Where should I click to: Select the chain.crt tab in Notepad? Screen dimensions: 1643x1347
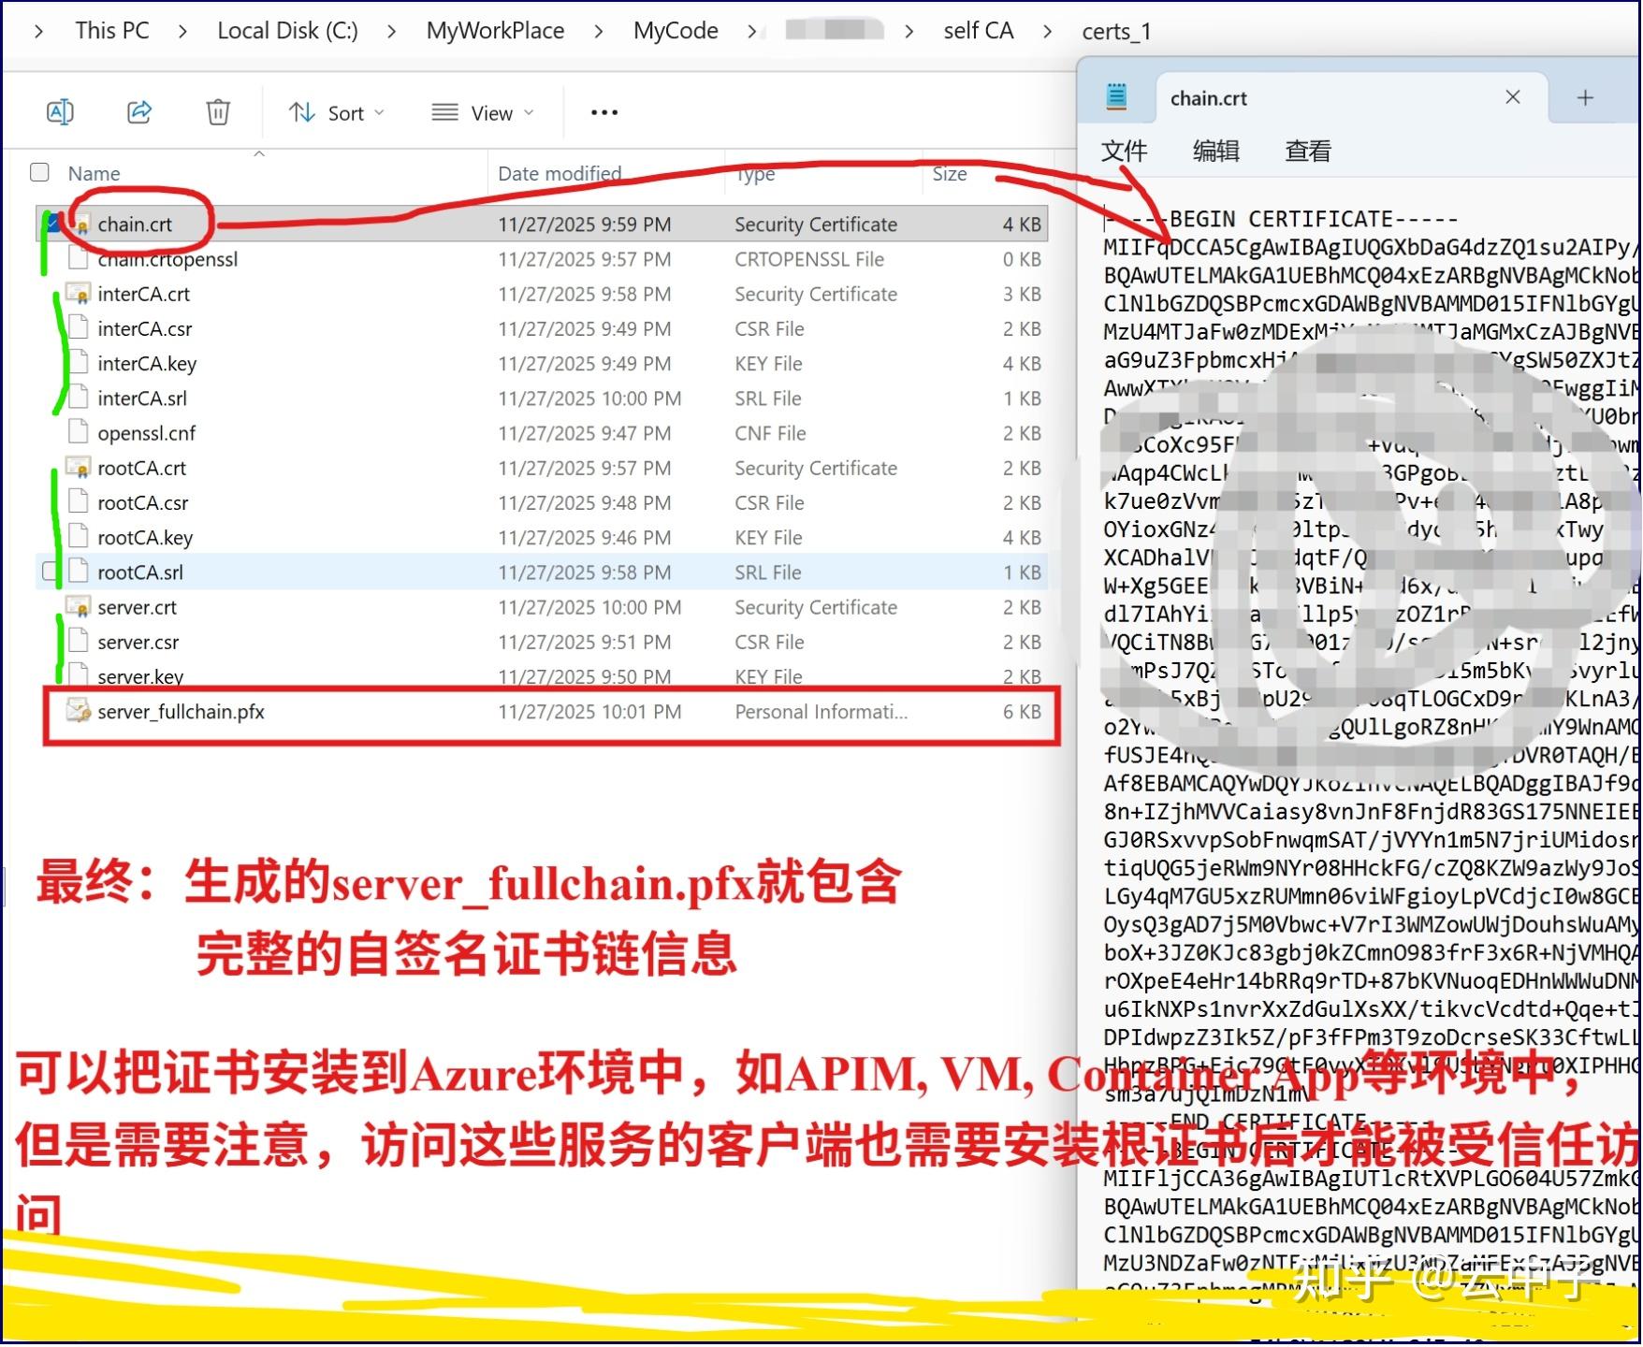click(x=1208, y=97)
